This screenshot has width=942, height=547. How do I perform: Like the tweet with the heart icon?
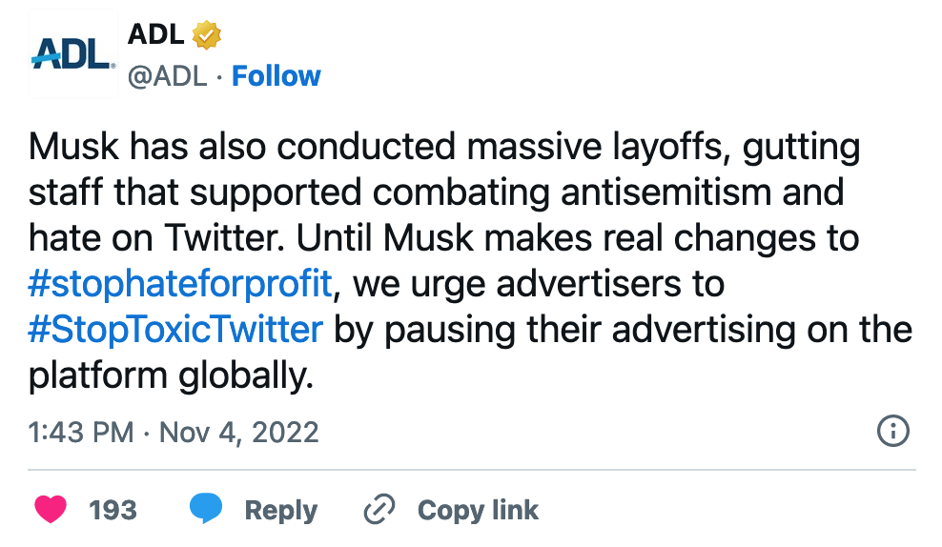(x=51, y=510)
